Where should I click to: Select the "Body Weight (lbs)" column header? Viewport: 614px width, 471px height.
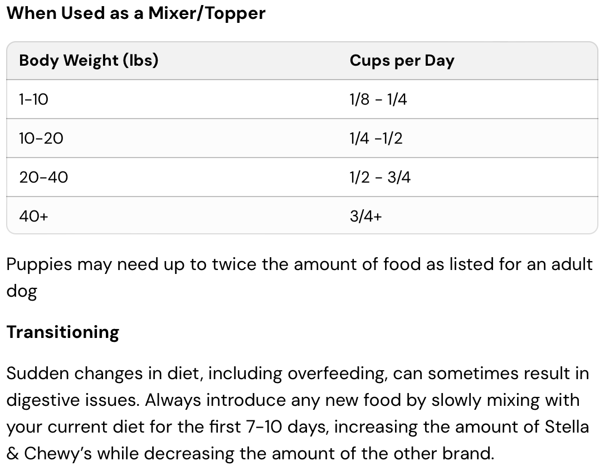click(x=89, y=60)
